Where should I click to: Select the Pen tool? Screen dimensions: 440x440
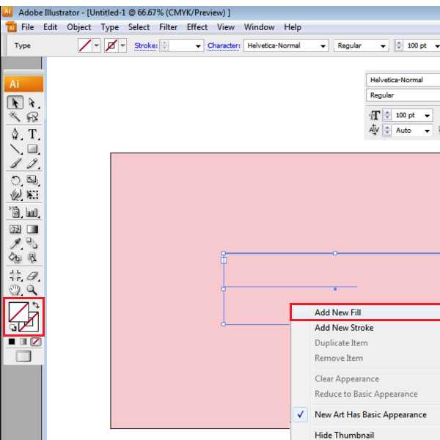(15, 134)
